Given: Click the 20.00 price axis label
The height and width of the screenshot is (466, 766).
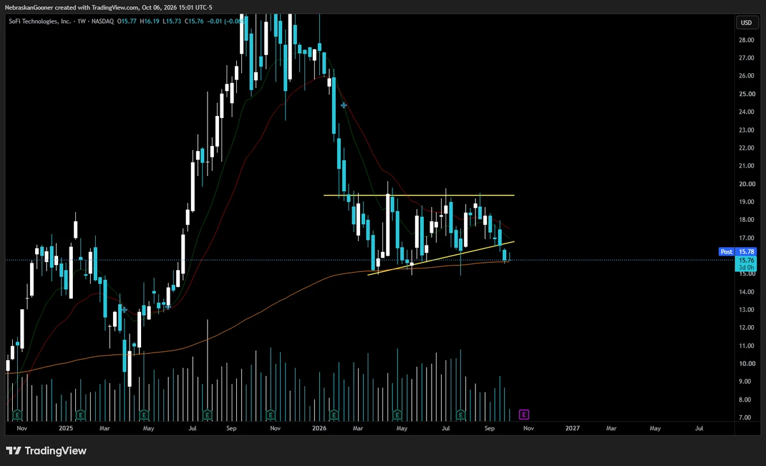Looking at the screenshot, I should tap(746, 184).
